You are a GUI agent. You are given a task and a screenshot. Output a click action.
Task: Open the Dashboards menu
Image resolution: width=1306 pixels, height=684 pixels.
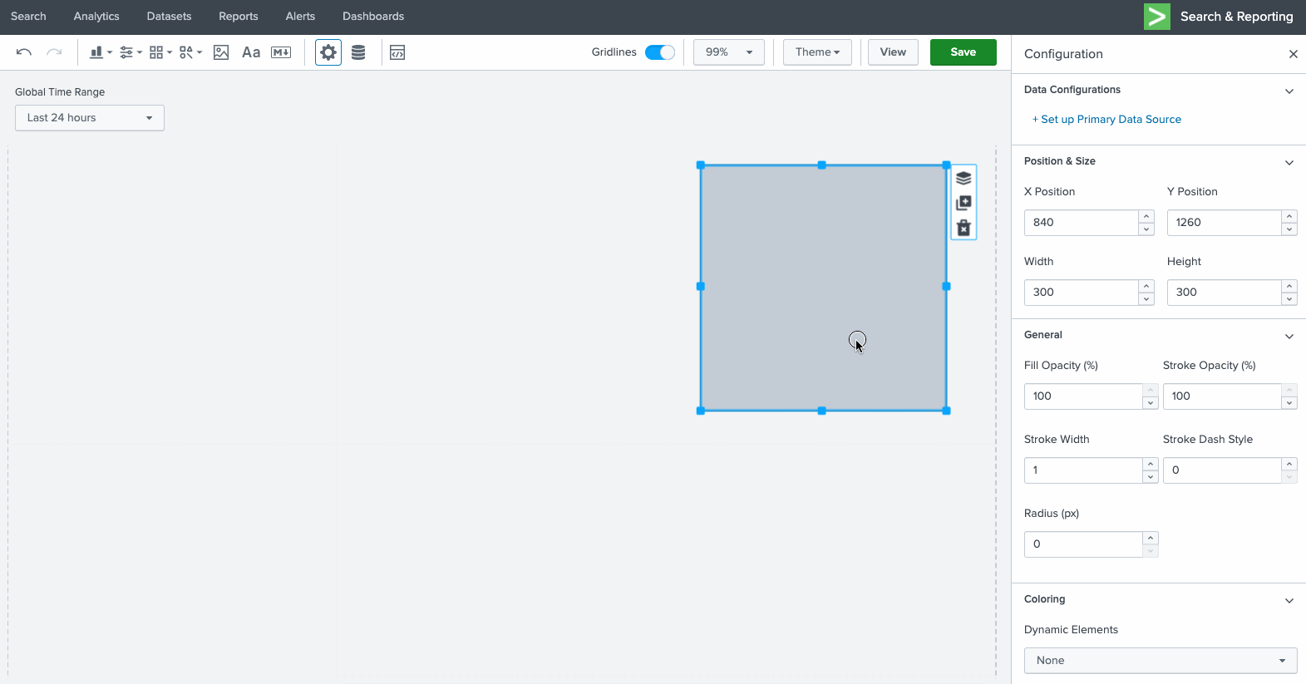(x=373, y=17)
